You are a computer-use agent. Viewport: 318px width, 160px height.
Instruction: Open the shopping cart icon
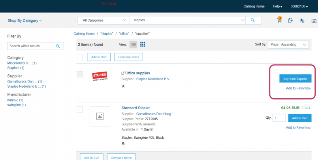(279, 20)
